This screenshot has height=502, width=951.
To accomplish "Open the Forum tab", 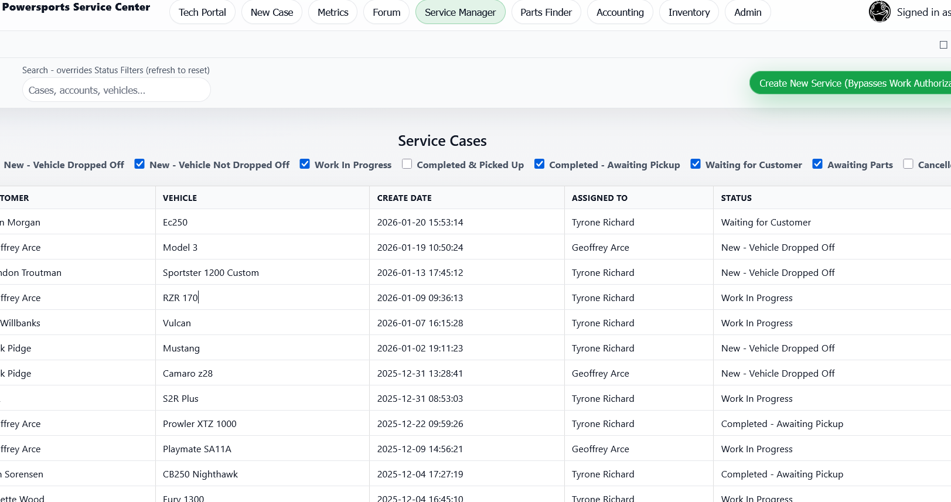I will 387,12.
